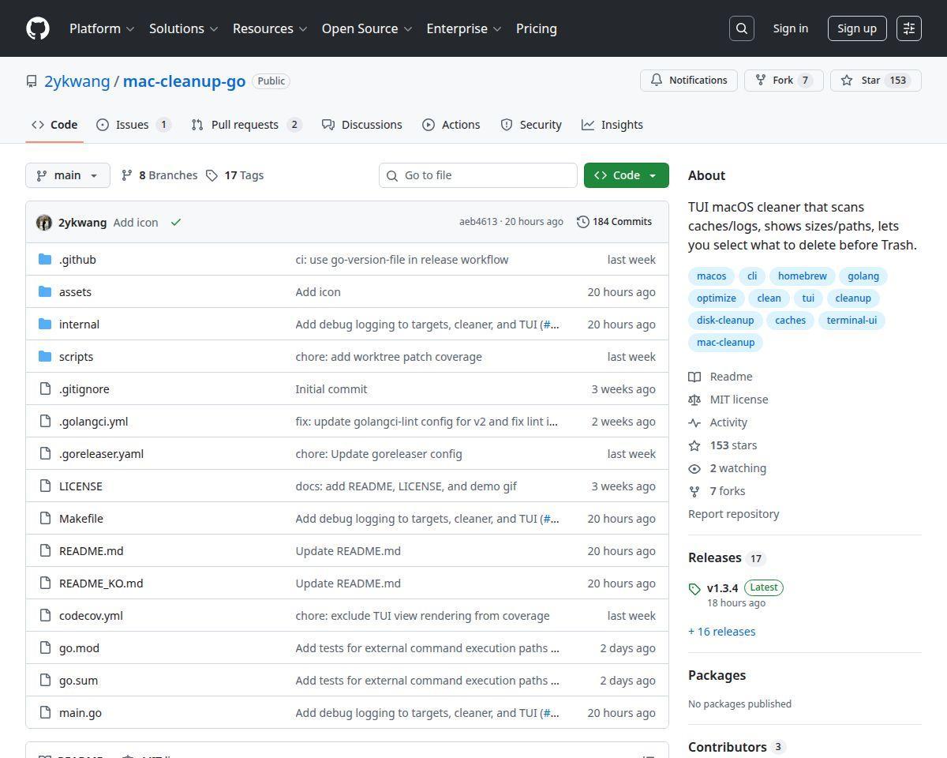Switch to the Security tab
The width and height of the screenshot is (947, 758).
point(531,125)
